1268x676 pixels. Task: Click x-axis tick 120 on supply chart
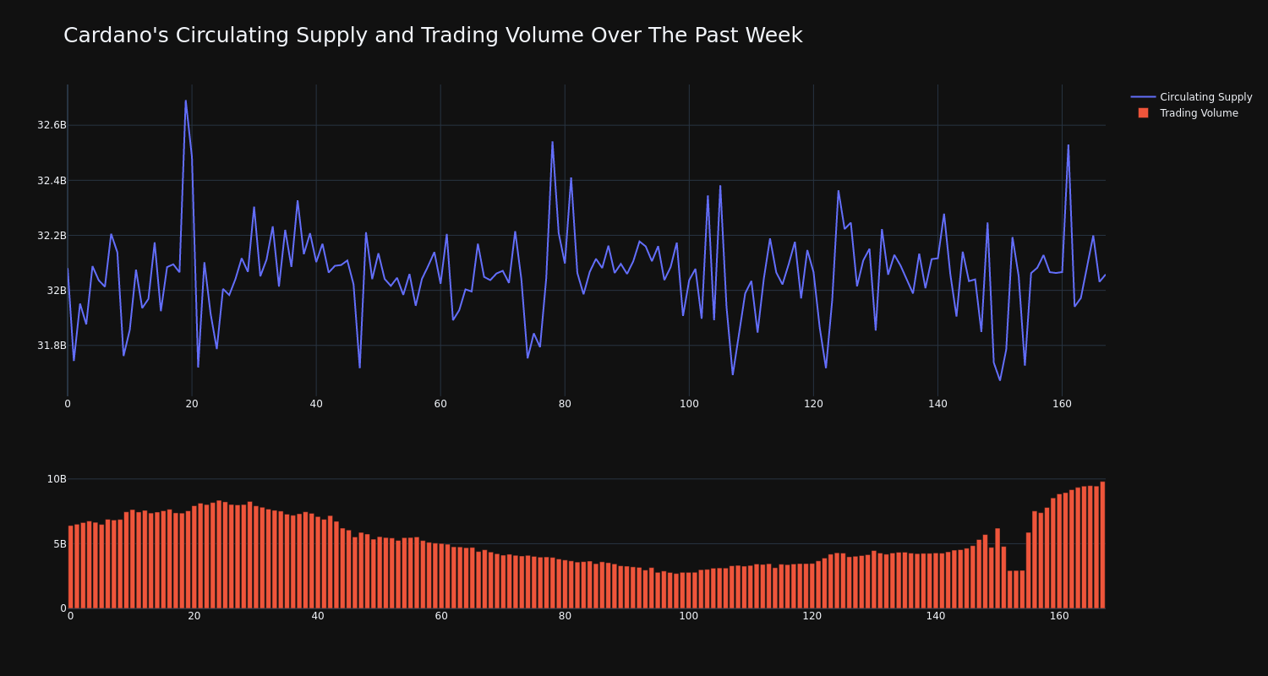pyautogui.click(x=813, y=404)
